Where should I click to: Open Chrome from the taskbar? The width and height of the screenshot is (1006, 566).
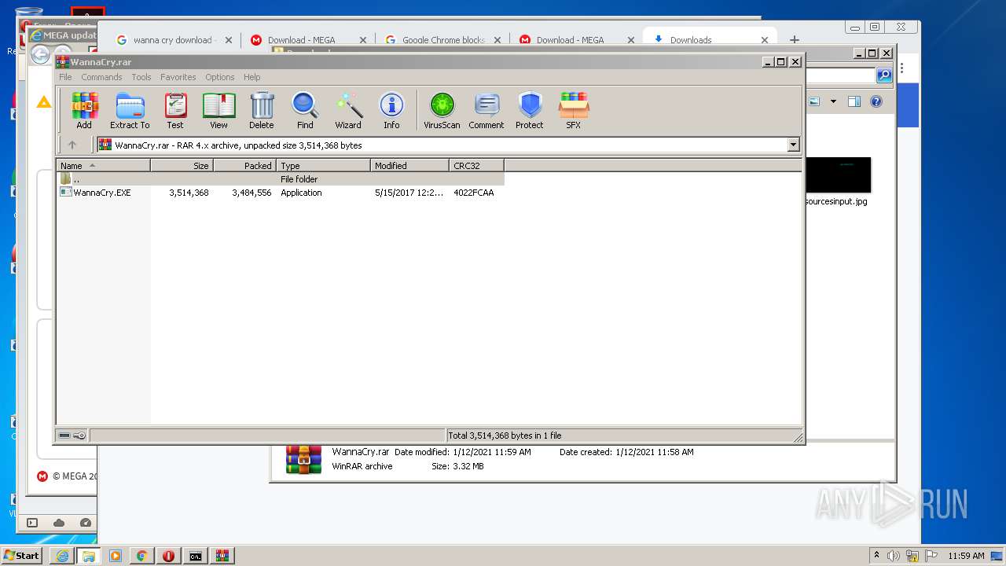pyautogui.click(x=141, y=556)
